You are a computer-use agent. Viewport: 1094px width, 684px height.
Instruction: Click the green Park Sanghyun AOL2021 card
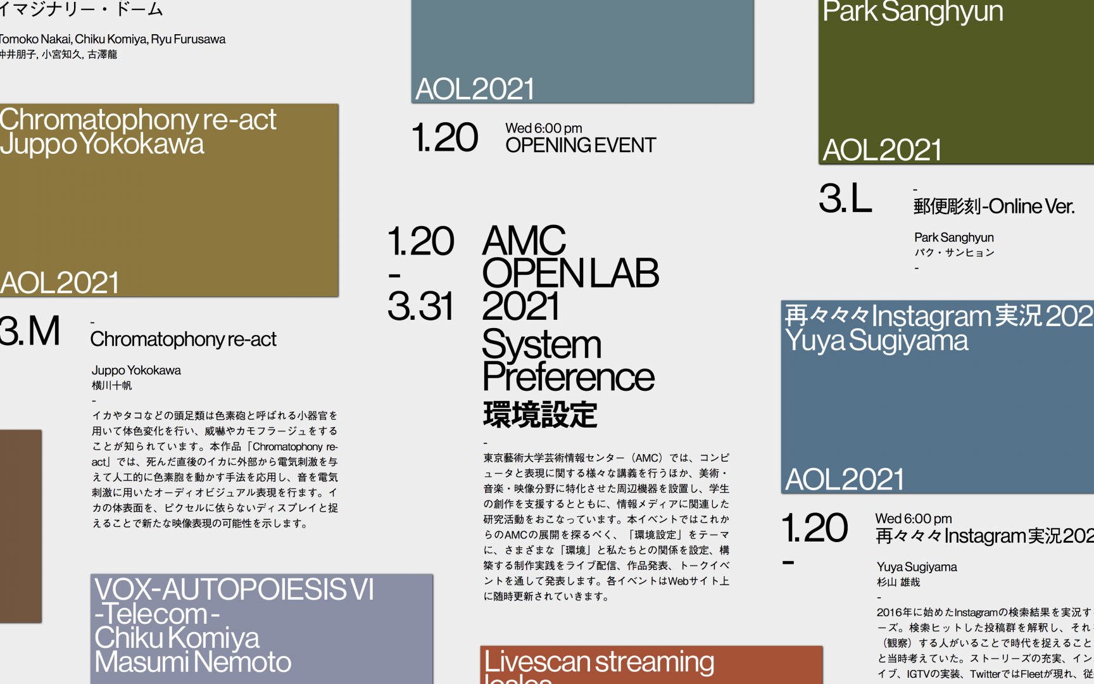(x=956, y=82)
